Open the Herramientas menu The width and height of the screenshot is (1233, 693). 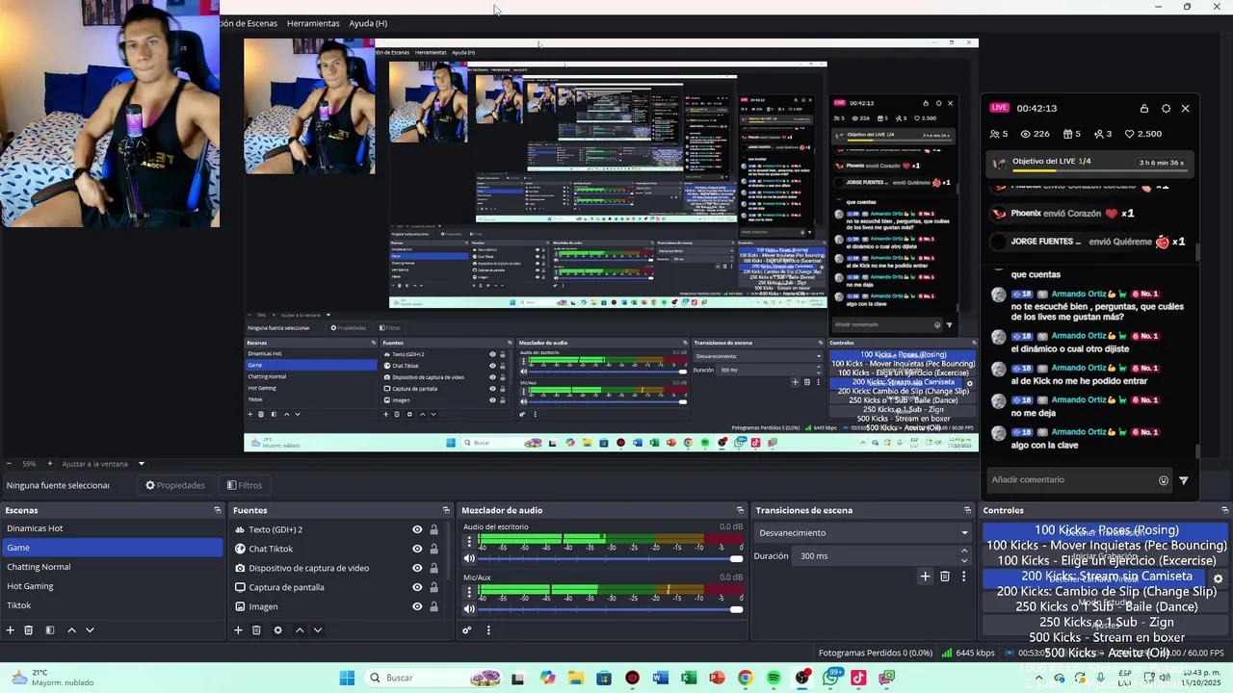(313, 23)
